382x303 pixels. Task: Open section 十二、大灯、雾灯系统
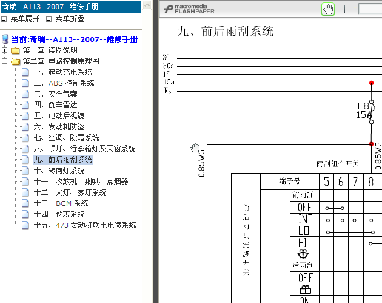click(70, 192)
